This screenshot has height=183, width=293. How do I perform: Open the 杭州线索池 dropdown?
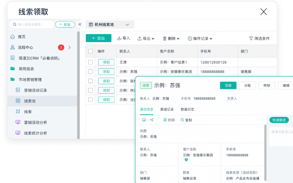110,25
